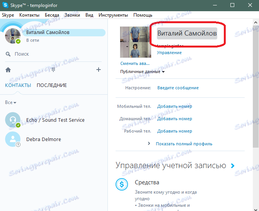Click own avatar in left sidebar
The width and height of the screenshot is (259, 211).
(x=13, y=36)
